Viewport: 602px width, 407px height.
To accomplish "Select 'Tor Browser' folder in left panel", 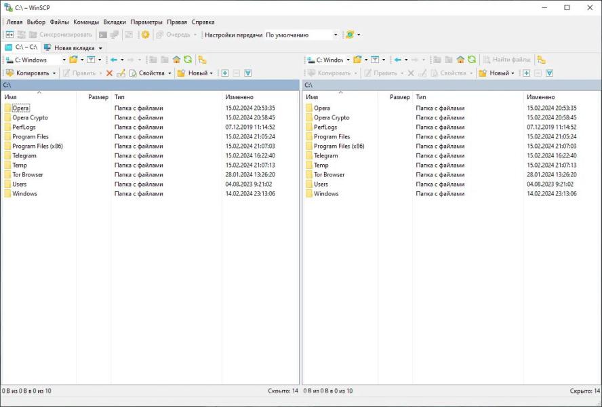I will click(x=28, y=174).
